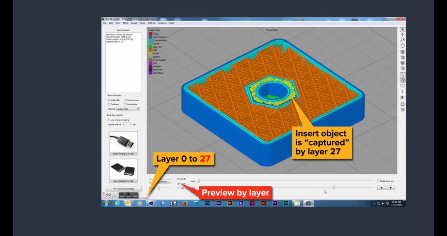Click the Start layer slider handle
The image size is (447, 236).
(x=199, y=181)
